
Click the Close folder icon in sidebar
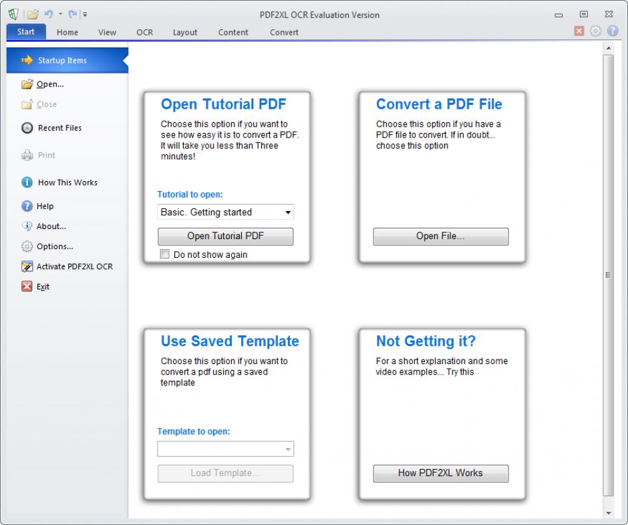coord(27,104)
